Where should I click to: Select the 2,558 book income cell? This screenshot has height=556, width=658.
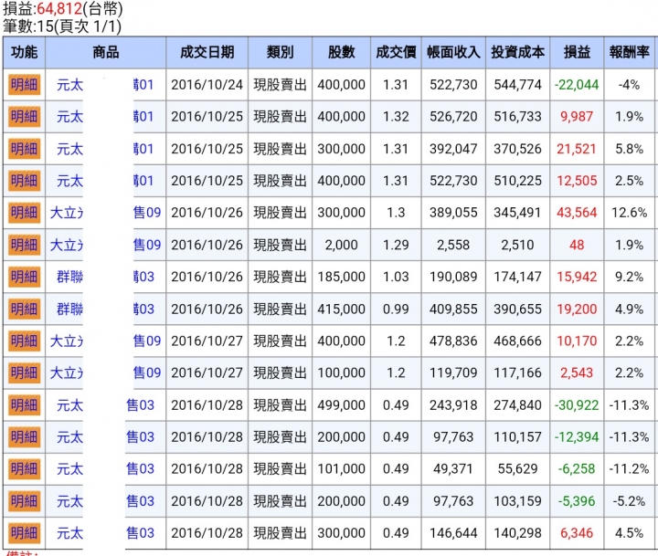coord(453,245)
